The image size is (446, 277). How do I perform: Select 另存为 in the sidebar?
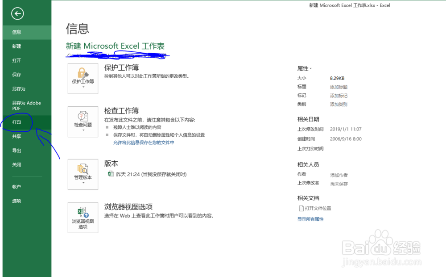click(x=27, y=88)
